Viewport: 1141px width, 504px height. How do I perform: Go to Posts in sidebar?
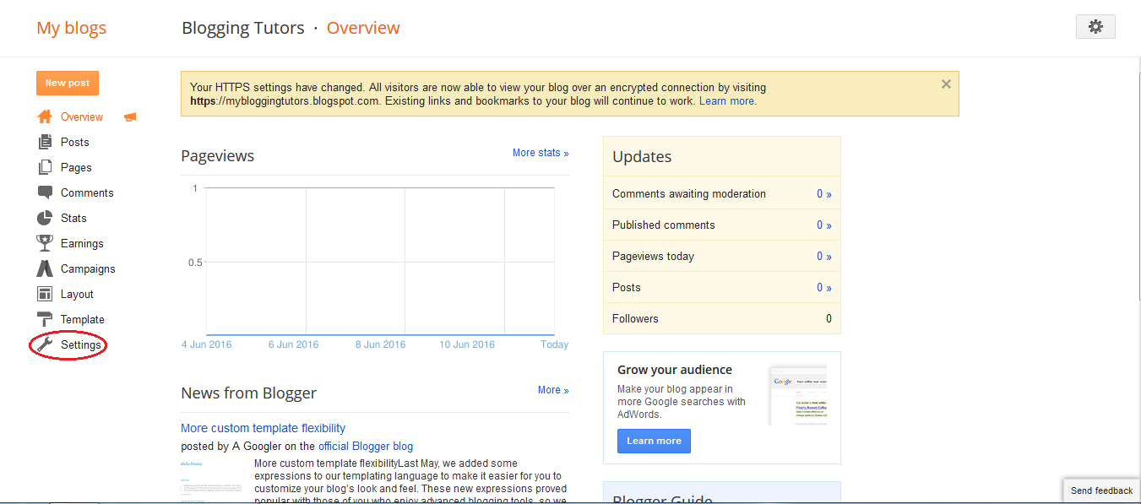click(x=75, y=142)
